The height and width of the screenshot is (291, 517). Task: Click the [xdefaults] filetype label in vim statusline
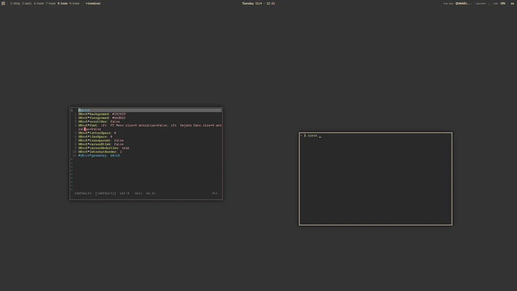point(105,193)
